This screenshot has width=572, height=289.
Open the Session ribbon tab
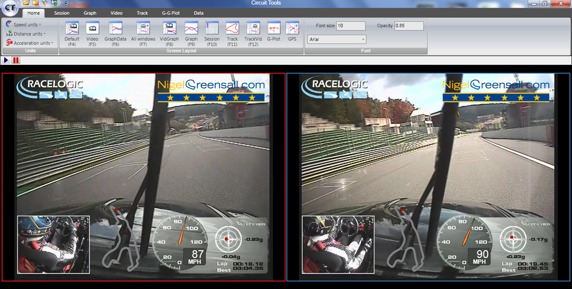click(61, 13)
